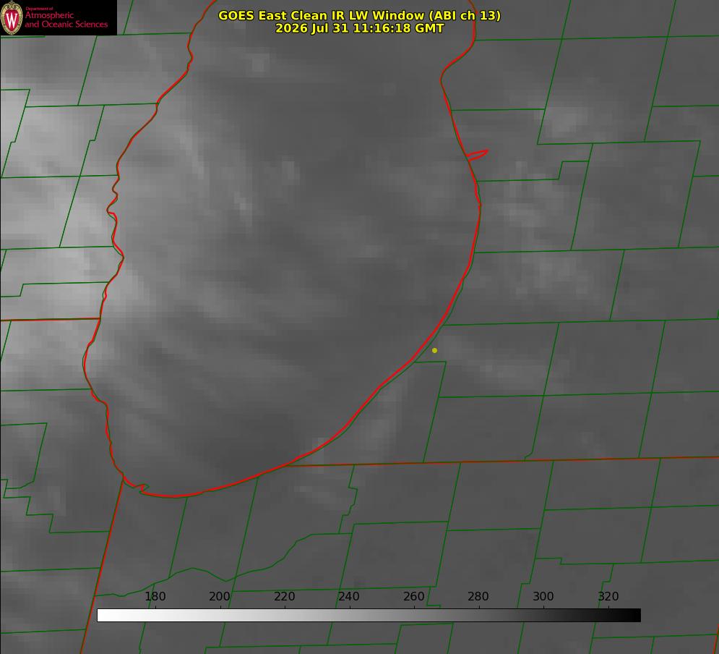
Task: Click the small red inlet outline on east shore
Action: click(x=477, y=155)
